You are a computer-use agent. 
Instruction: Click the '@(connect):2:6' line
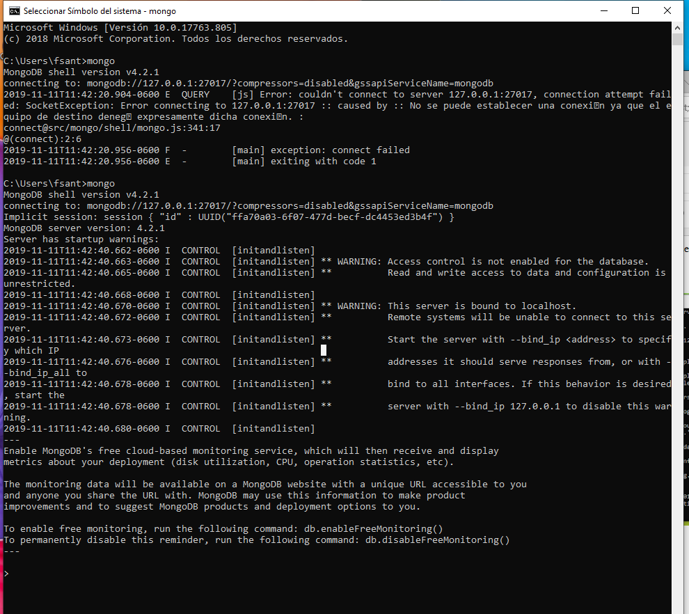coord(42,139)
